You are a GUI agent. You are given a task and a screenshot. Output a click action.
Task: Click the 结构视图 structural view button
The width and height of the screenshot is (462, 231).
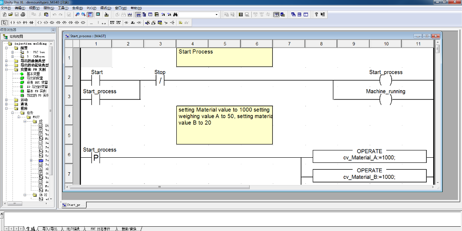point(13,36)
